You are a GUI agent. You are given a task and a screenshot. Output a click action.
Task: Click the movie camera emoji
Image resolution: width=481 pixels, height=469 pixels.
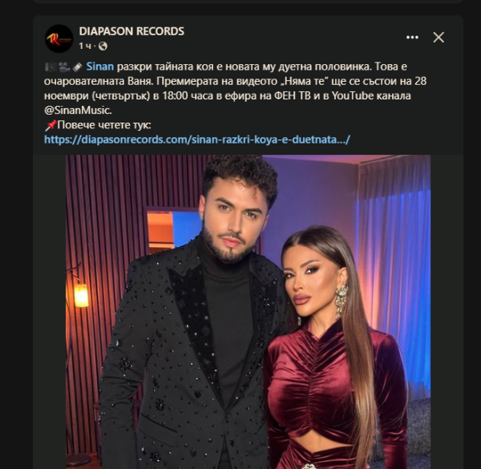[64, 67]
